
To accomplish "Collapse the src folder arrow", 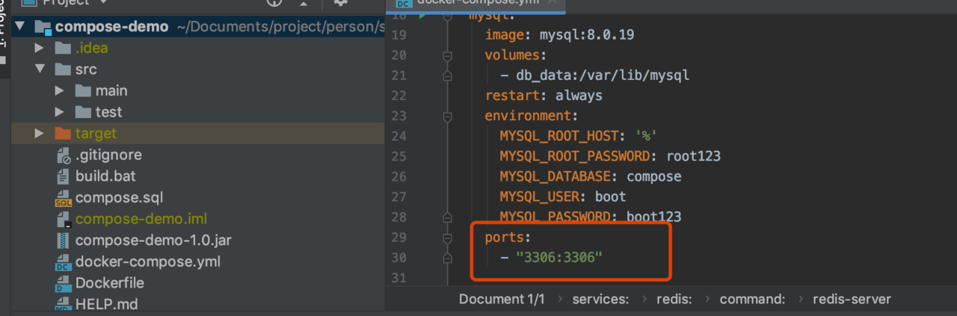I will click(40, 69).
